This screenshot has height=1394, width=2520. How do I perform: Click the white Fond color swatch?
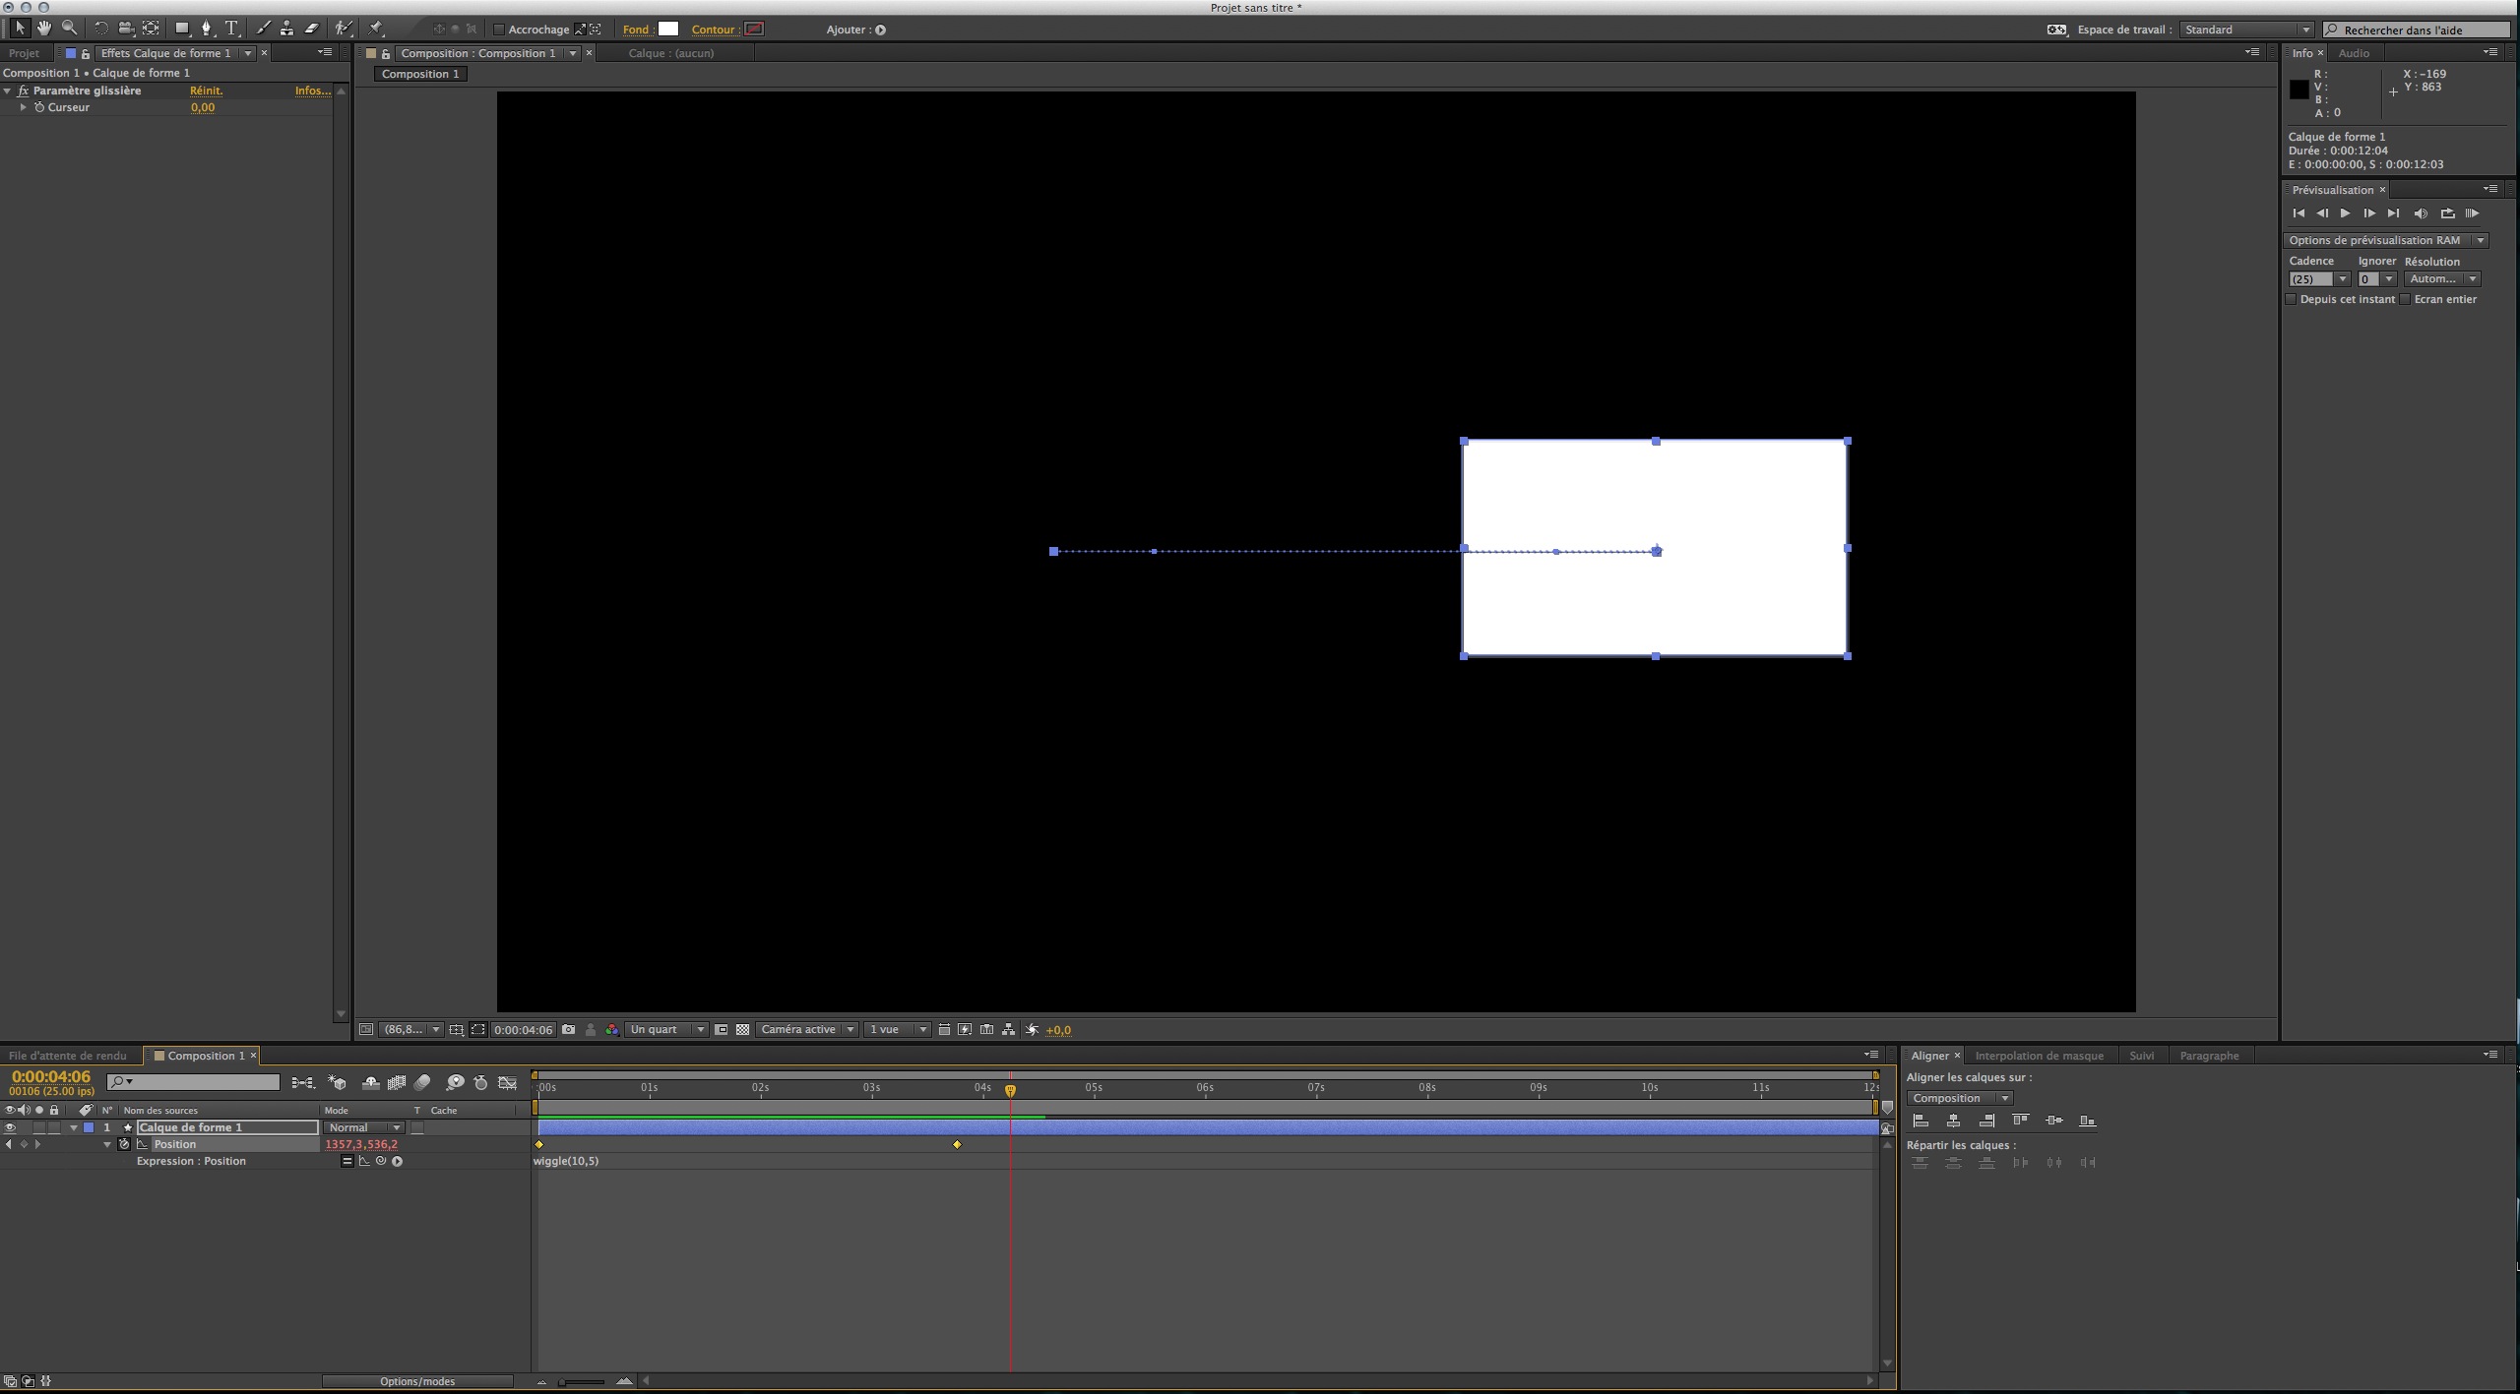tap(668, 29)
